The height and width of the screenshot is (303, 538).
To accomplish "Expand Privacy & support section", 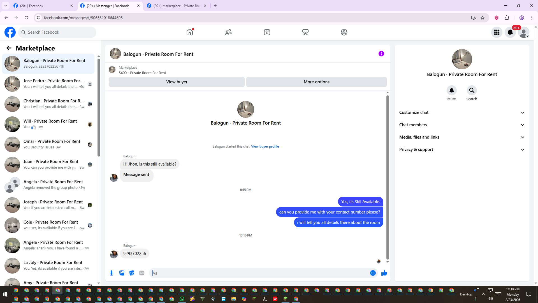I will [x=462, y=150].
